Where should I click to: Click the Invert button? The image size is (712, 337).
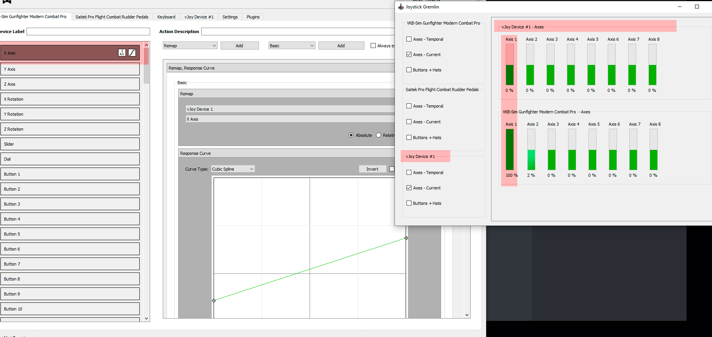pyautogui.click(x=372, y=169)
